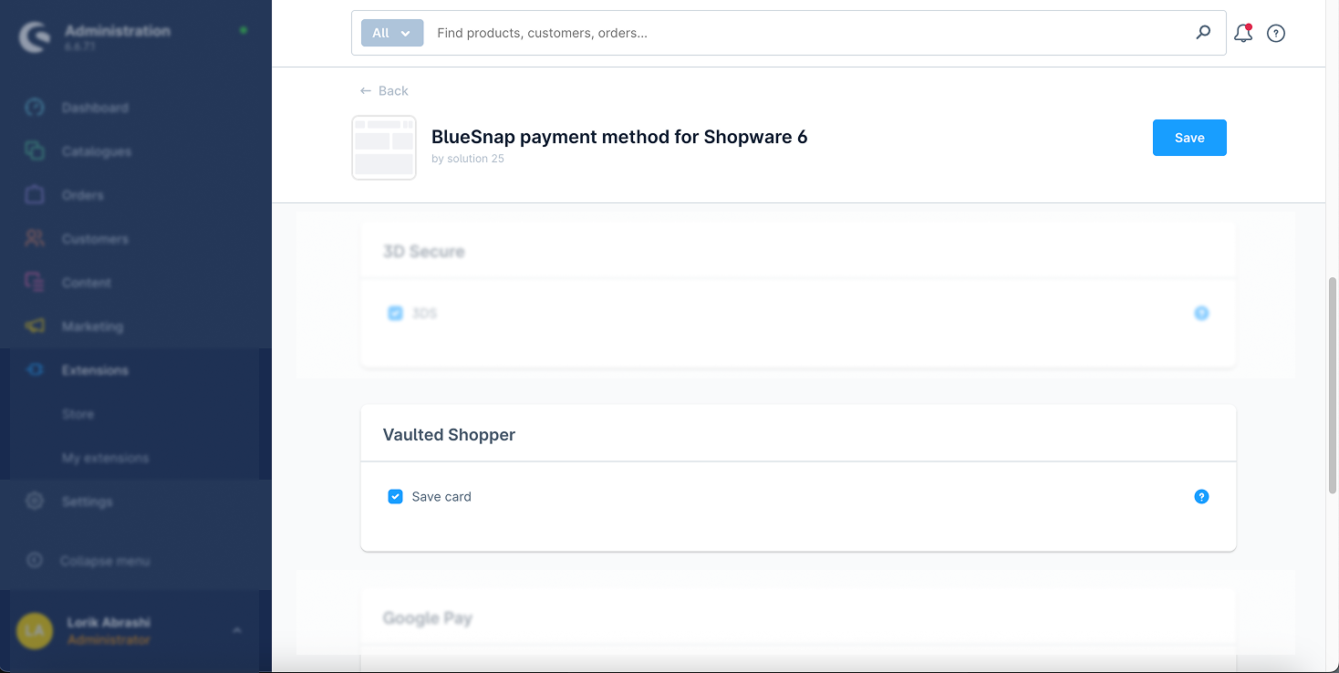Click the Dashboard sidebar icon
The width and height of the screenshot is (1339, 673).
35,108
